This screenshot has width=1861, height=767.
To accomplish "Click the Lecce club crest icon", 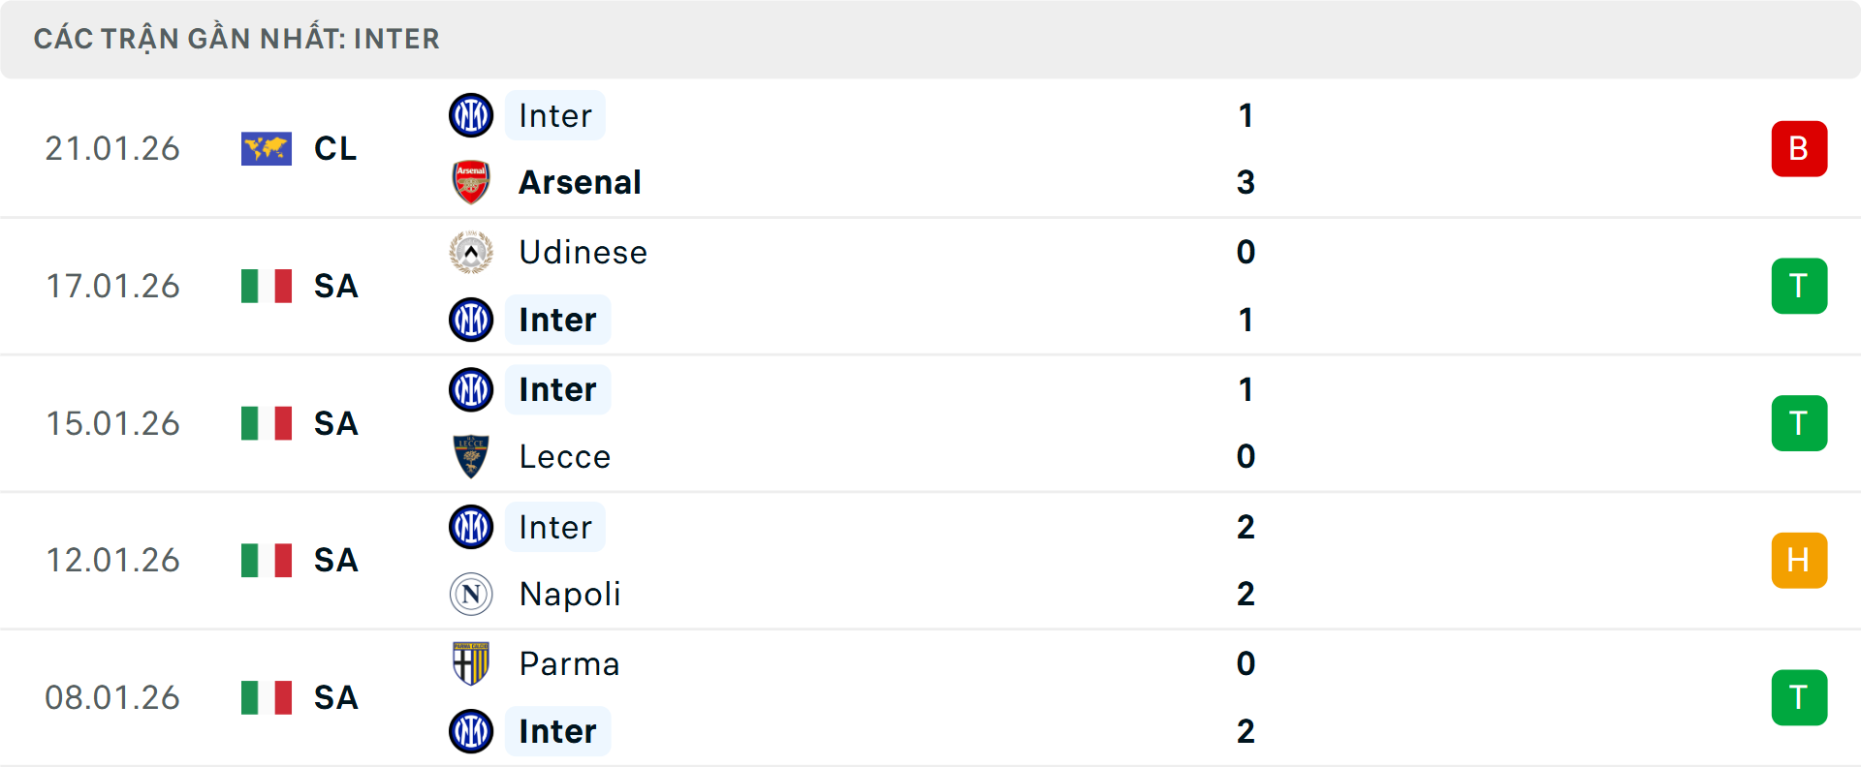I will pos(471,456).
